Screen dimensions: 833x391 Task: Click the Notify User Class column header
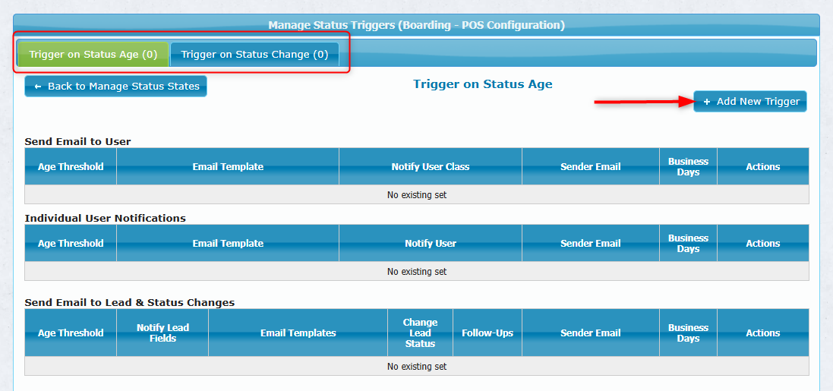tap(430, 167)
